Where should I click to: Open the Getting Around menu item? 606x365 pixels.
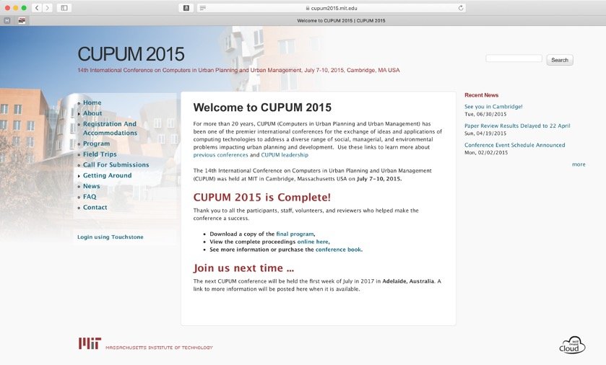click(x=107, y=175)
